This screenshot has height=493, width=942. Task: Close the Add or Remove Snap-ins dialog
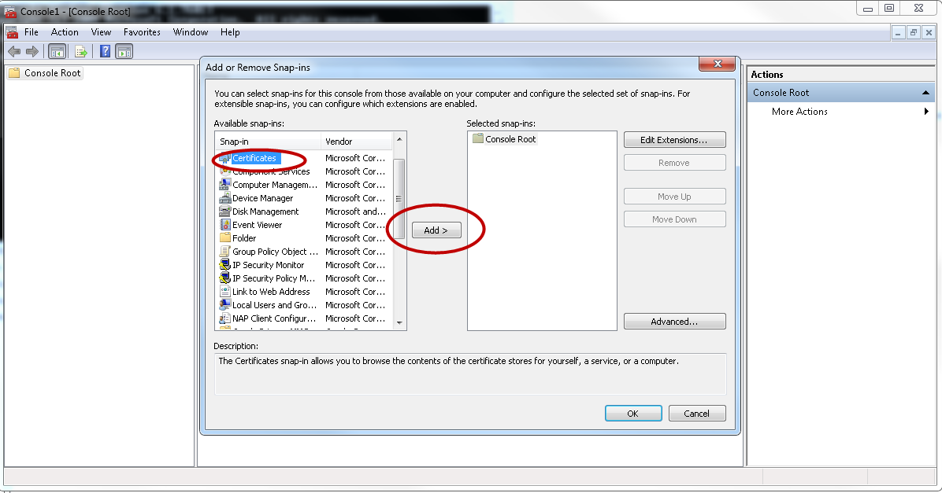coord(718,64)
